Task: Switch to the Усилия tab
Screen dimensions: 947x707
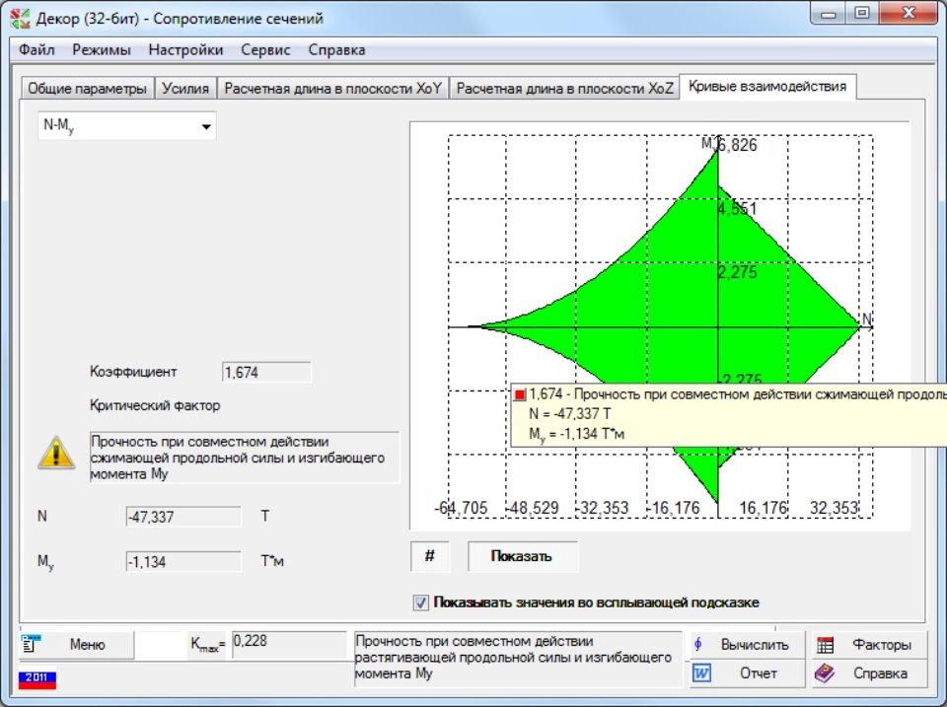Action: click(x=185, y=88)
